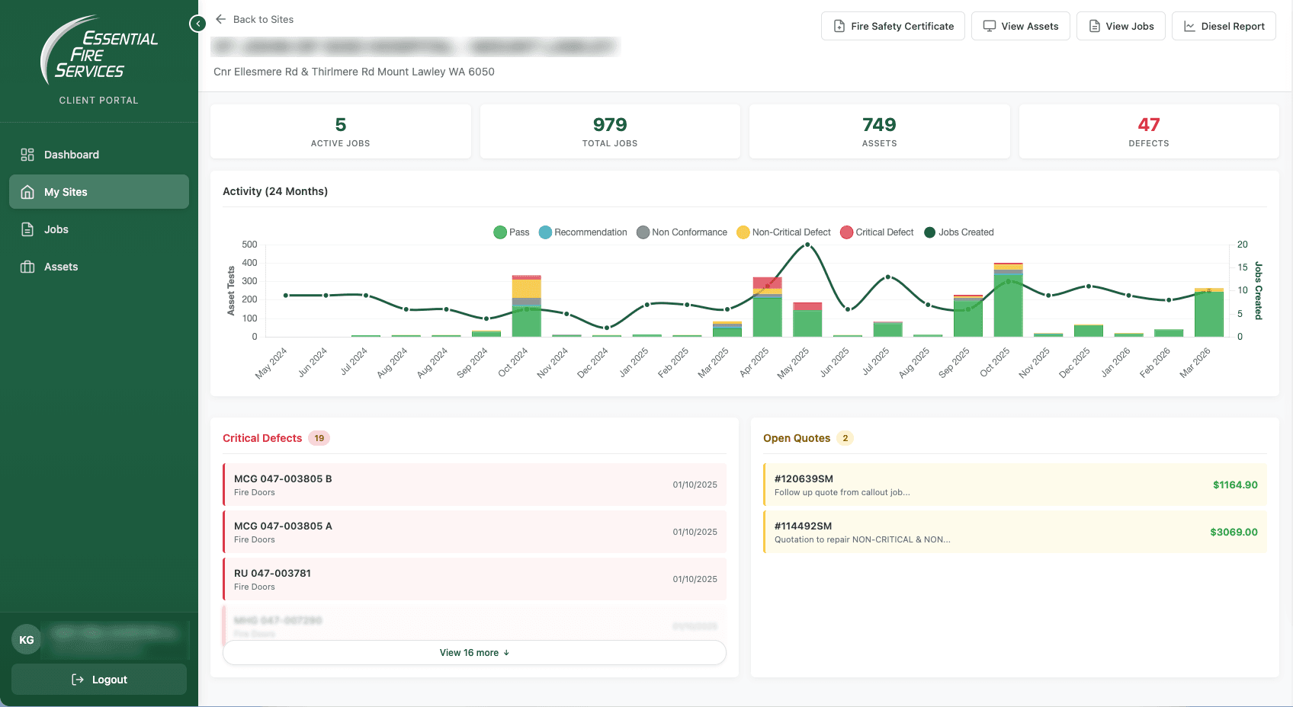The width and height of the screenshot is (1293, 707).
Task: Open Dashboard from the sidebar menu
Action: tap(71, 154)
